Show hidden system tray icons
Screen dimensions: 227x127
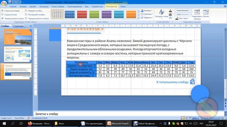point(161,123)
